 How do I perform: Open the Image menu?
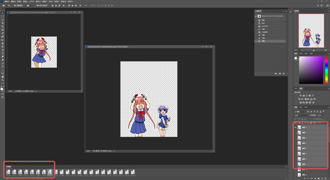pyautogui.click(x=19, y=1)
